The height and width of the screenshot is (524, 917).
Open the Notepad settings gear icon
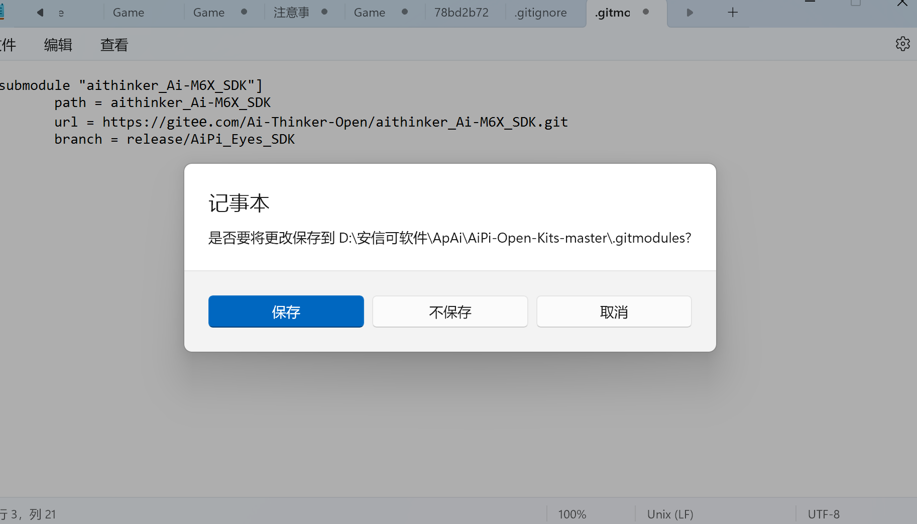tap(902, 44)
